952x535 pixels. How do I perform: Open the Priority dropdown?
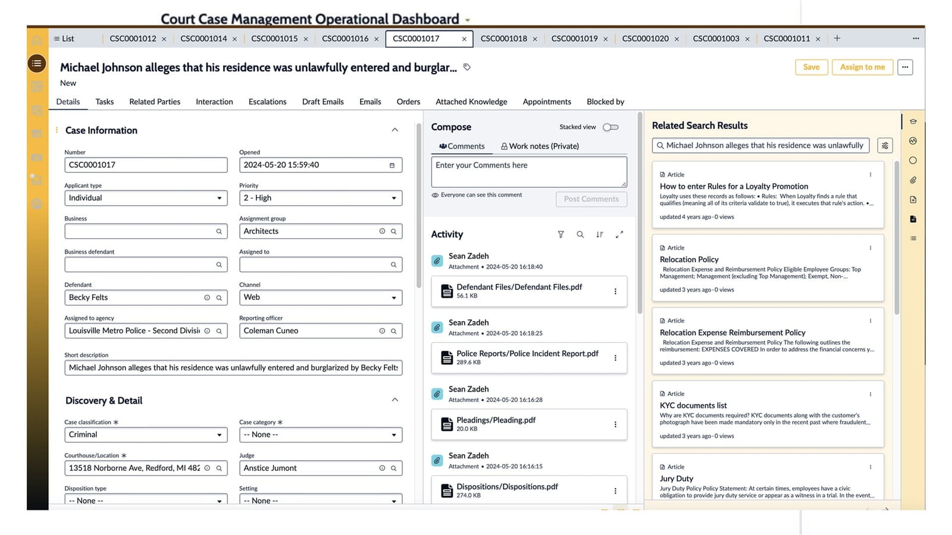(x=321, y=198)
